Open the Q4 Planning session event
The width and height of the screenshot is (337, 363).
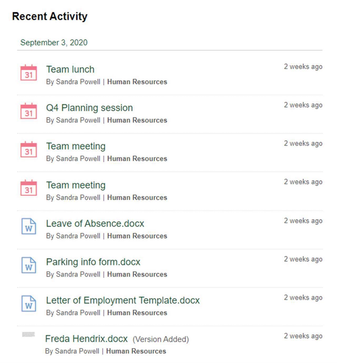pos(90,108)
